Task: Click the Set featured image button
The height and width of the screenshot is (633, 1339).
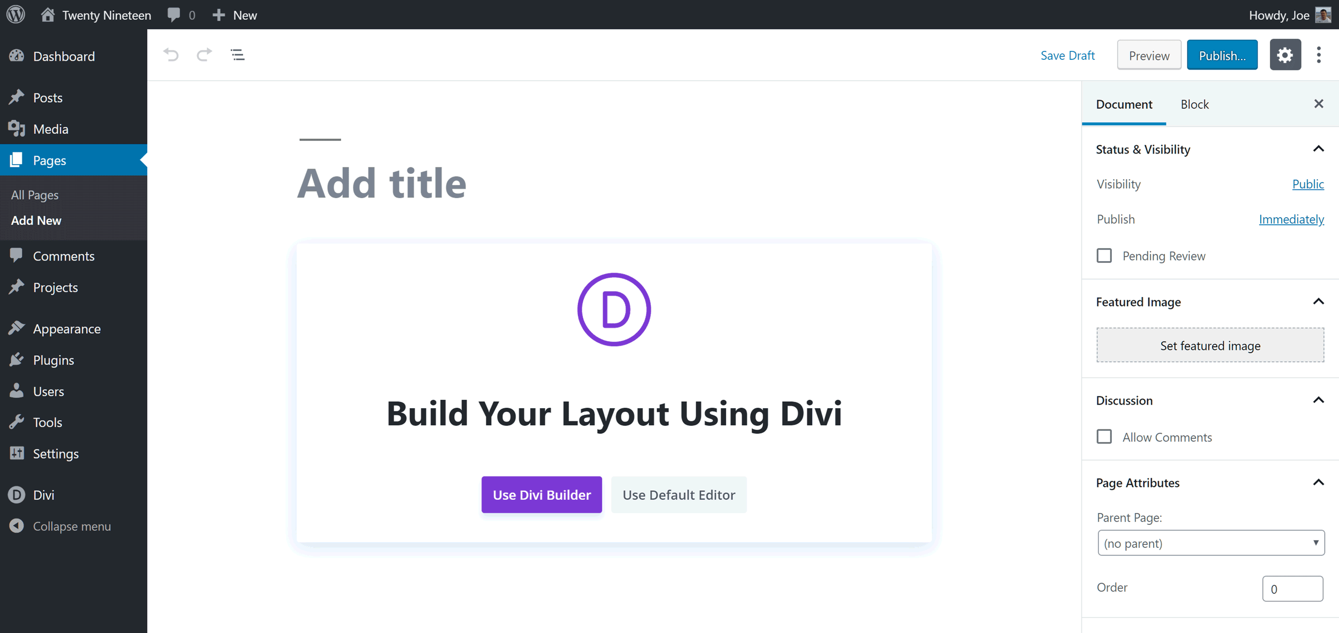Action: (1209, 346)
